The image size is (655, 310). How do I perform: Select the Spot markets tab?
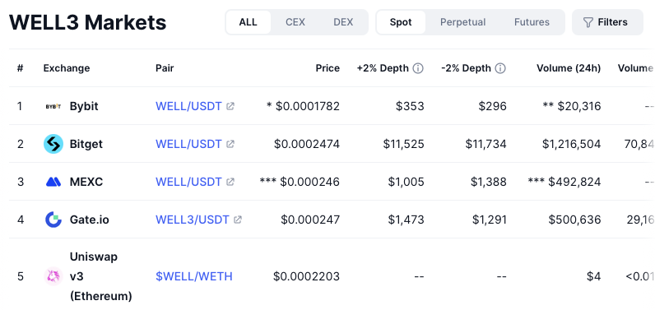tap(401, 22)
